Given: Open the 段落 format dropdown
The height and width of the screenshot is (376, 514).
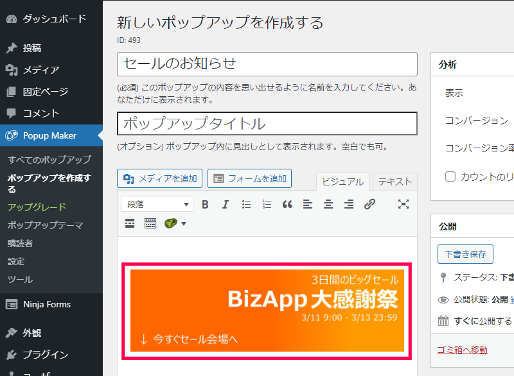Looking at the screenshot, I should coord(157,205).
